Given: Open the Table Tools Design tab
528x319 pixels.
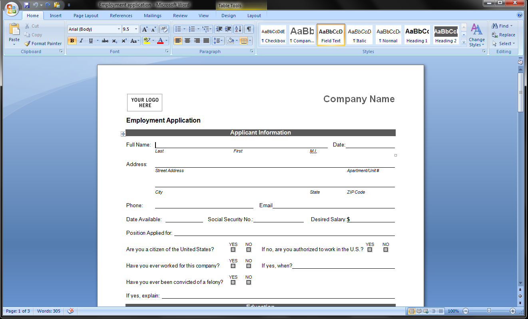Looking at the screenshot, I should 229,16.
